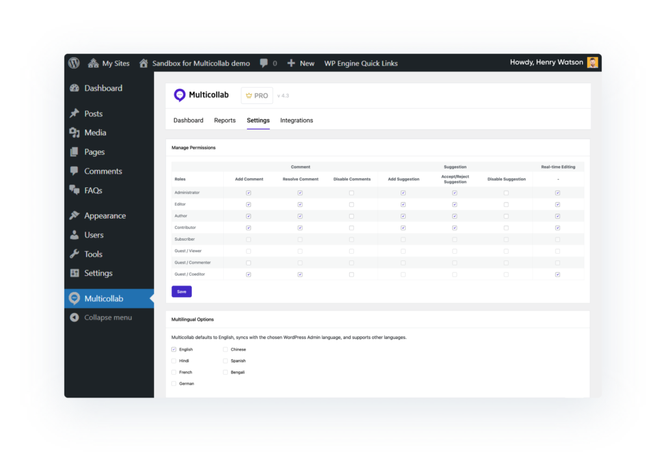The height and width of the screenshot is (473, 666).
Task: Click the Pages icon in sidebar
Action: coord(75,152)
